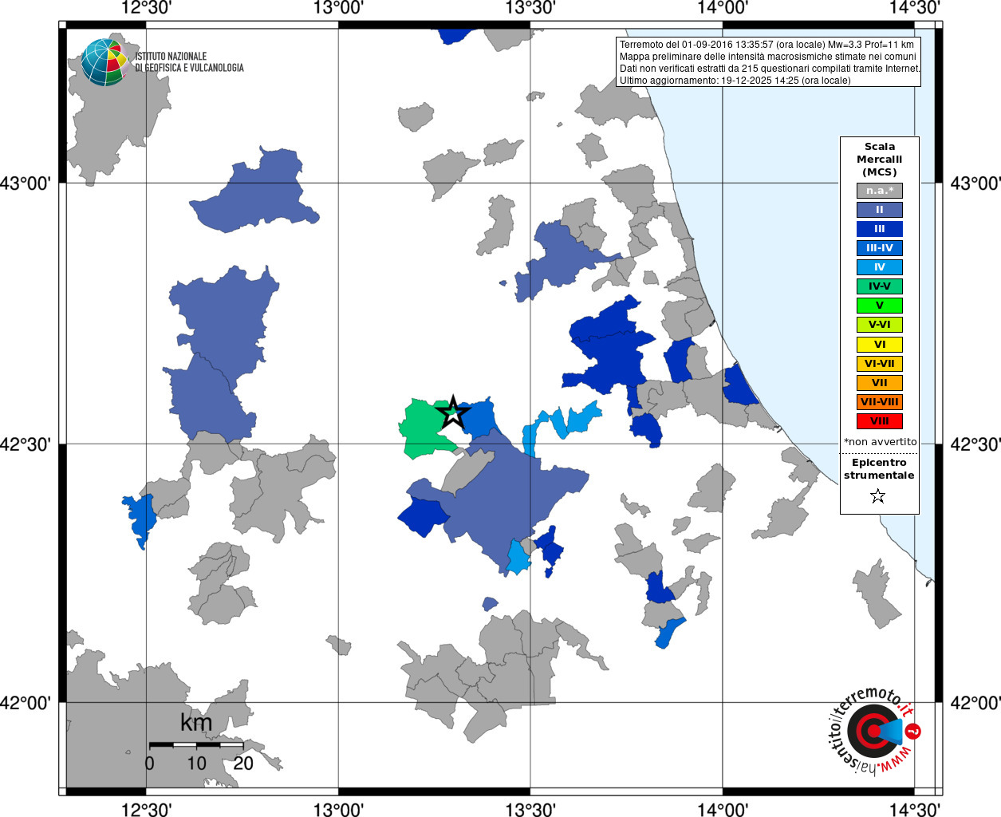1001x817 pixels.
Task: Click the left axis label 42°30'
Action: [x=26, y=444]
